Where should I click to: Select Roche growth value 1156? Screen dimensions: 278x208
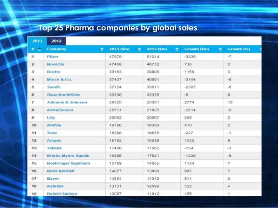point(189,72)
